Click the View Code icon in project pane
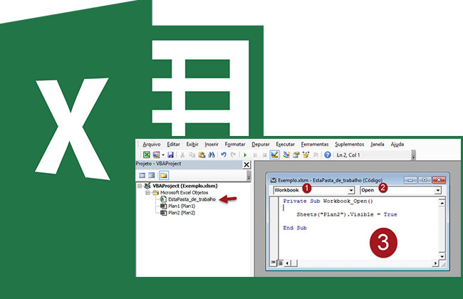Image resolution: width=463 pixels, height=299 pixels. pyautogui.click(x=142, y=175)
